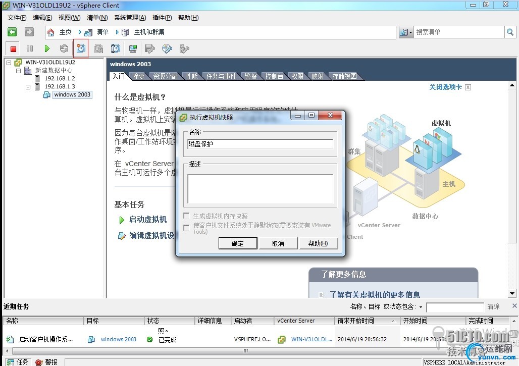519x366 pixels.
Task: Click the search magnifier icon
Action: click(x=510, y=32)
